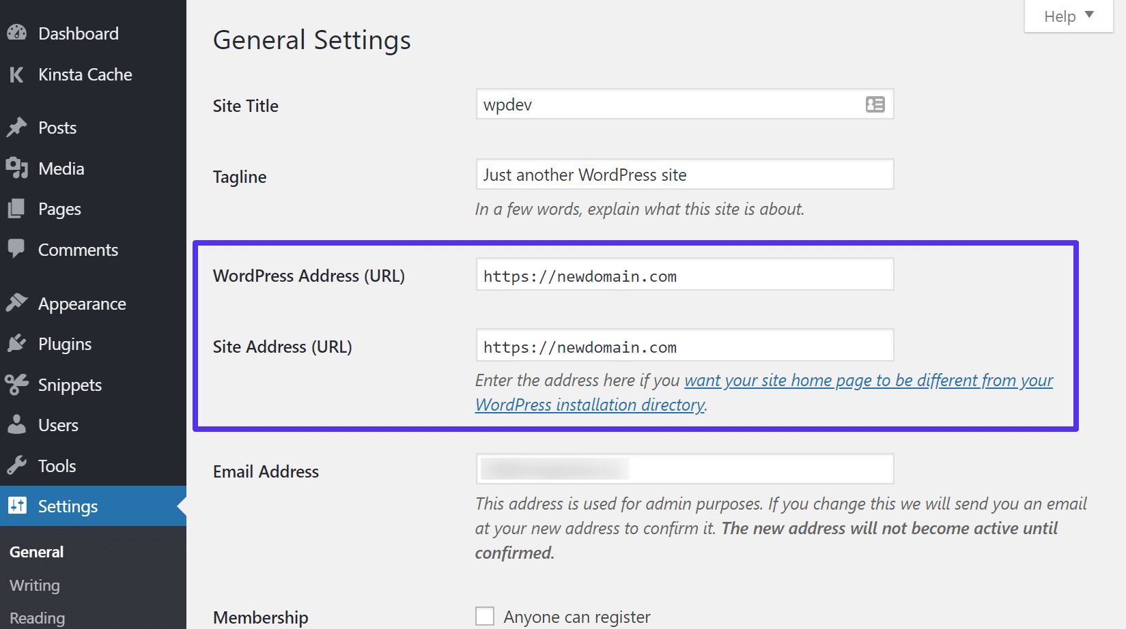Click the Tools wrench icon

(16, 466)
